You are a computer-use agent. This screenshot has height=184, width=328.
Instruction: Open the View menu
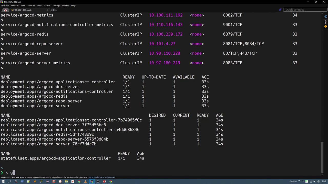tap(23, 6)
